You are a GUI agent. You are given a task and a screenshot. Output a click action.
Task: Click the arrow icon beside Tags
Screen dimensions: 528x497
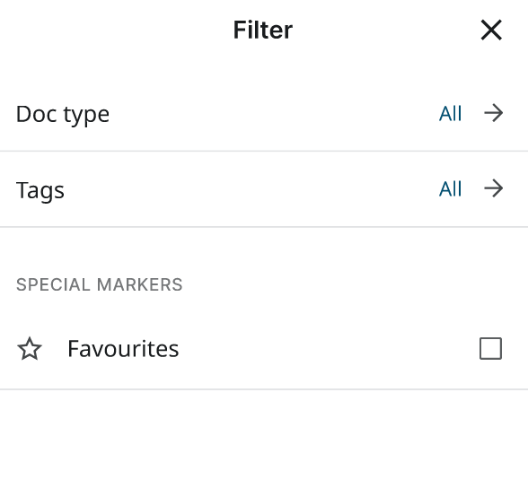[x=494, y=188]
